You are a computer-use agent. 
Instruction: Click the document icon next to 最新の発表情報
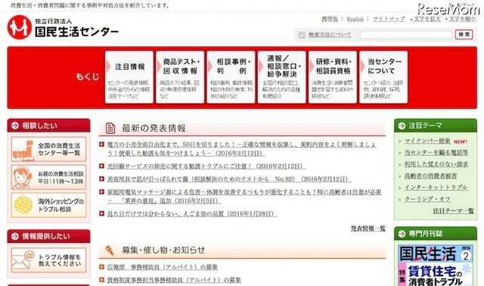point(110,128)
